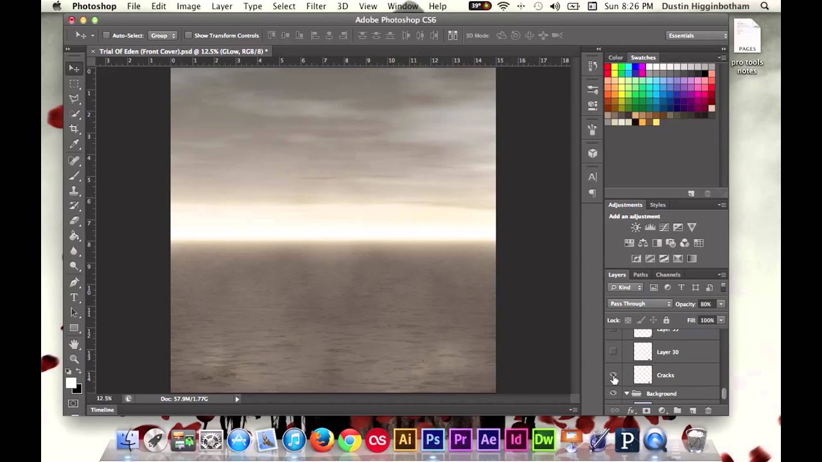Select the Zoom tool in the toolbox
The width and height of the screenshot is (822, 462).
pyautogui.click(x=74, y=359)
